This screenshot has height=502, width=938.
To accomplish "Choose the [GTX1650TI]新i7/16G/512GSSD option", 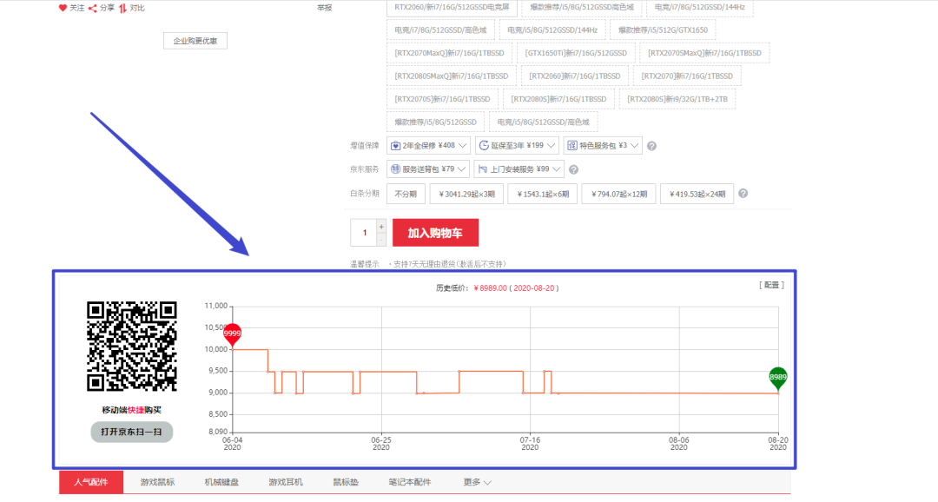I will click(x=576, y=53).
